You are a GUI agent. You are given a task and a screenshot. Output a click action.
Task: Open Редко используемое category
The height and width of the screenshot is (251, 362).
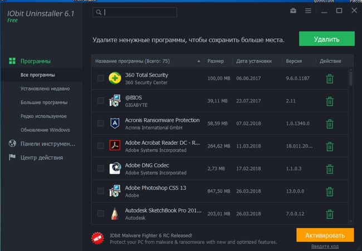point(43,116)
